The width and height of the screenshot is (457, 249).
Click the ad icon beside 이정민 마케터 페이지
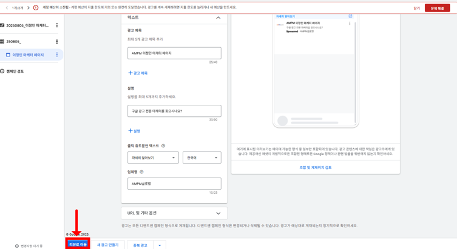[8, 55]
